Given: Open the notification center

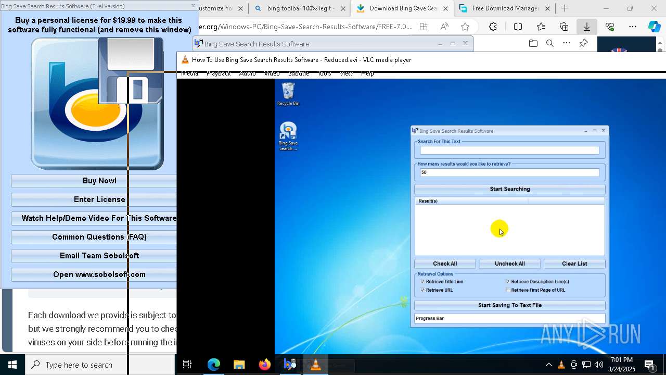Looking at the screenshot, I should tap(649, 365).
